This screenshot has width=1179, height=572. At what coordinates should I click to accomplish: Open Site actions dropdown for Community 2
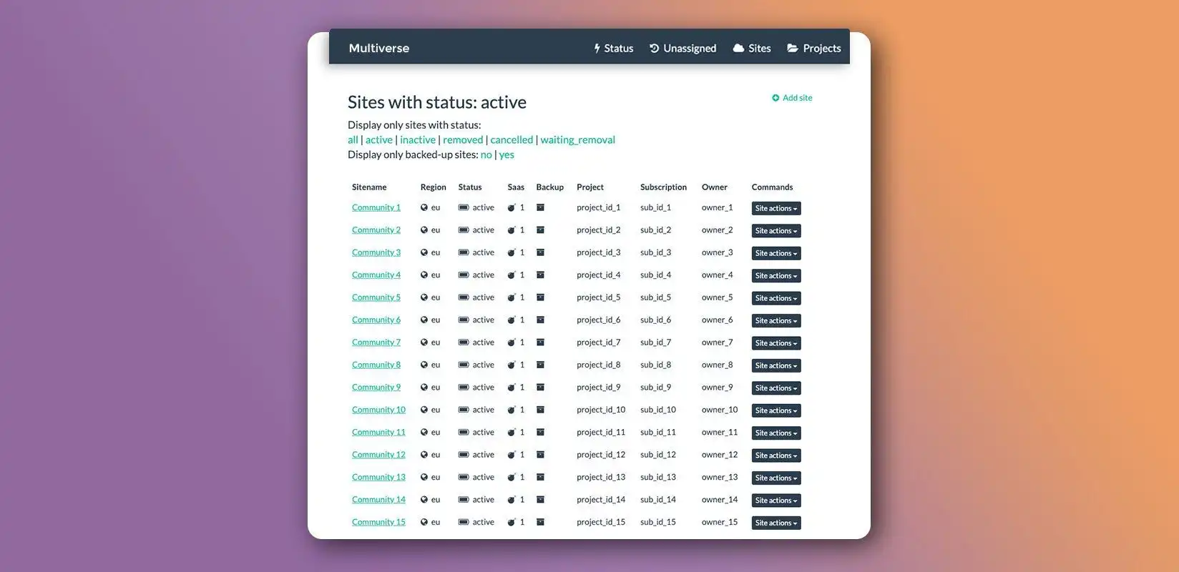click(776, 231)
